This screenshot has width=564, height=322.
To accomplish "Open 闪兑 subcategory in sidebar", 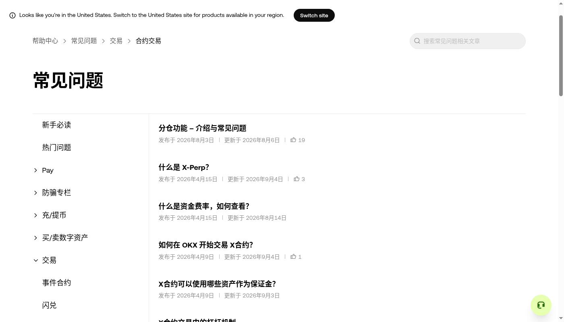I will point(49,305).
